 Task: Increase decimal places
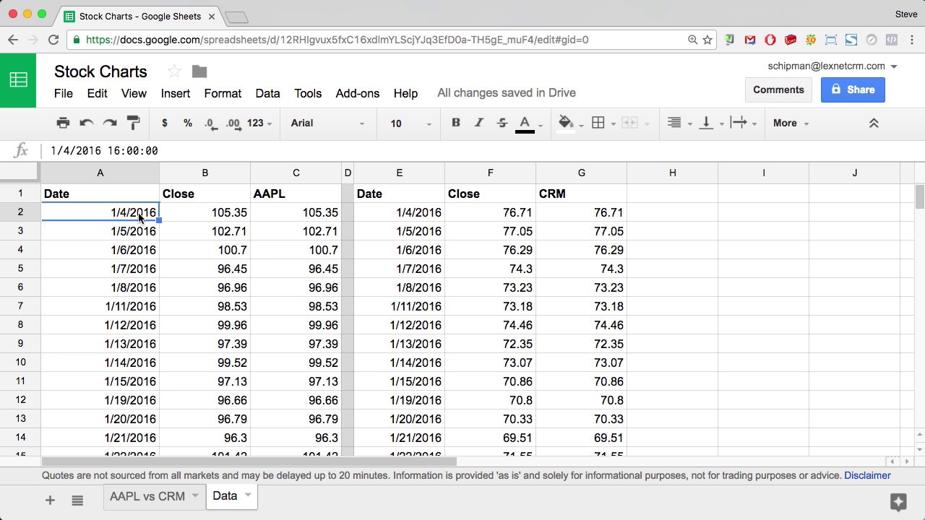pyautogui.click(x=233, y=123)
